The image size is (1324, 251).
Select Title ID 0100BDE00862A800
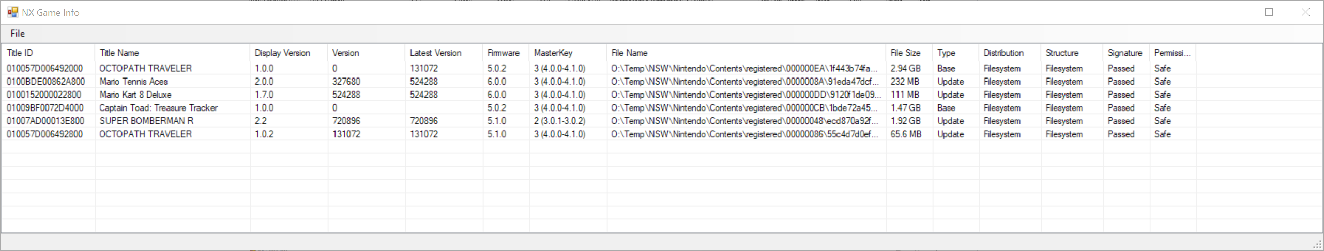click(45, 82)
